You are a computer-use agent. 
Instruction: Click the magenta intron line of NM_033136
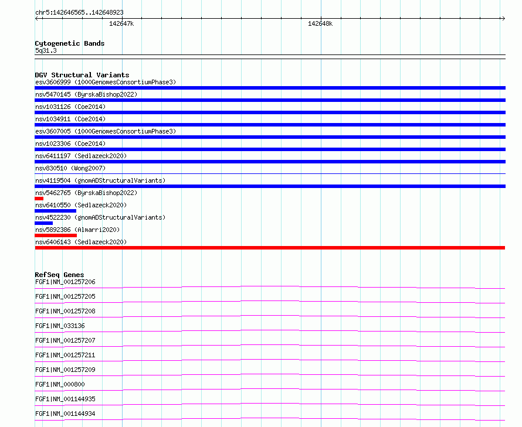pos(270,330)
